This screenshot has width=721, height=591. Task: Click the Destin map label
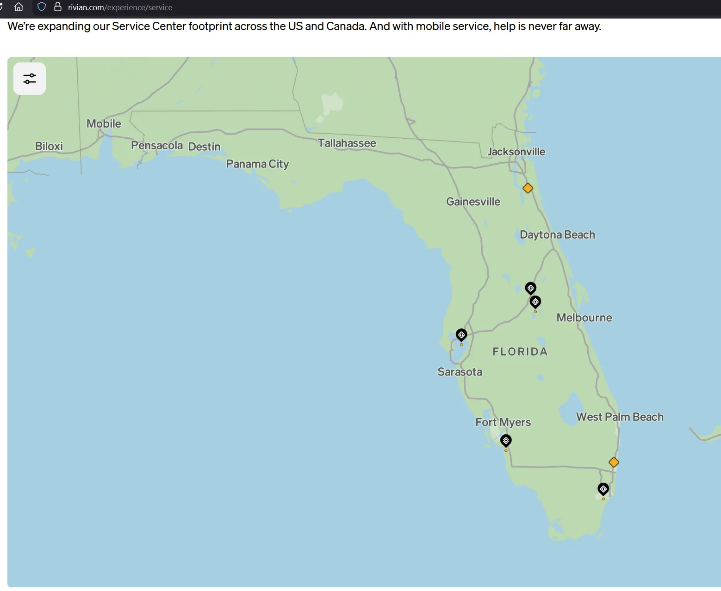pos(205,147)
